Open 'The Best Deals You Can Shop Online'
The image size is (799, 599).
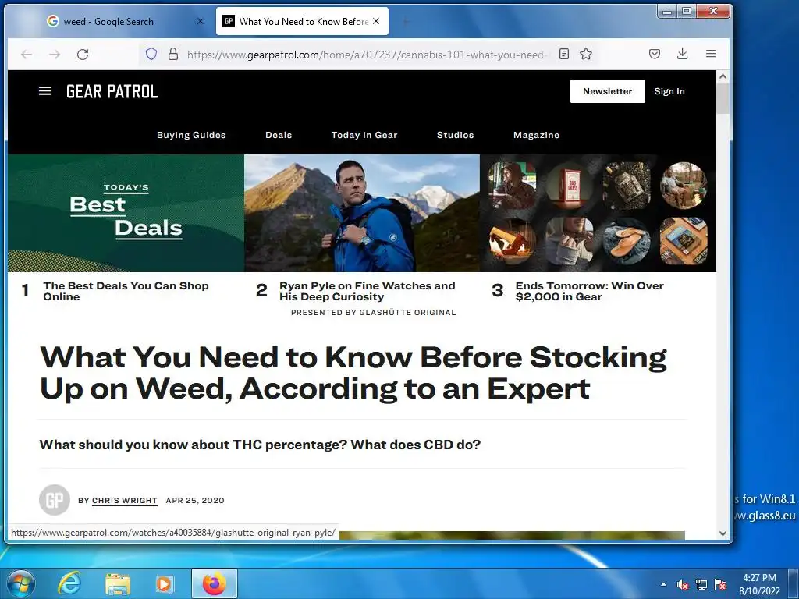[126, 292]
